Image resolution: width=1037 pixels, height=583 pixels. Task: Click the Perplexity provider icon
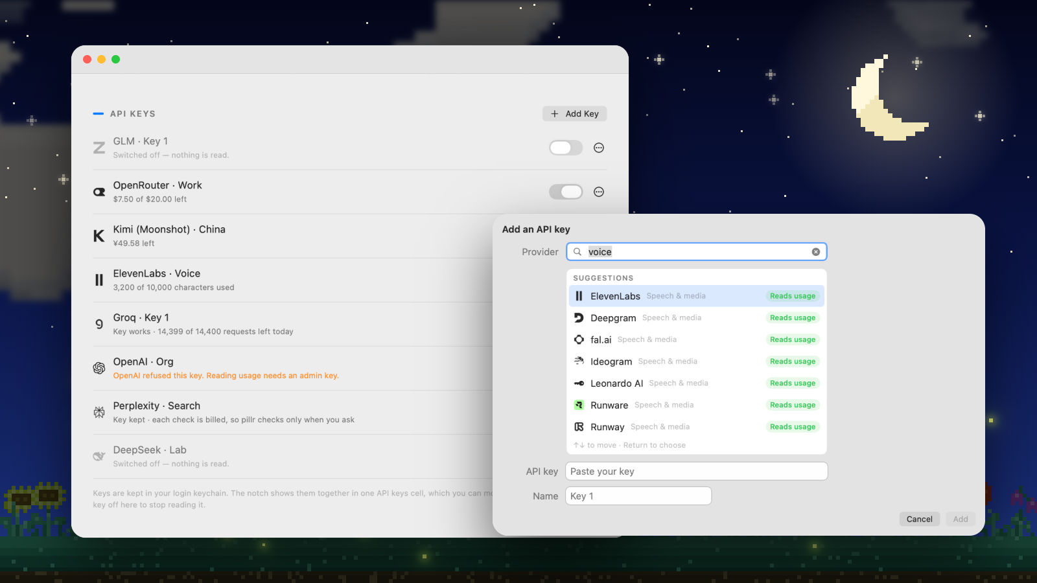tap(99, 412)
